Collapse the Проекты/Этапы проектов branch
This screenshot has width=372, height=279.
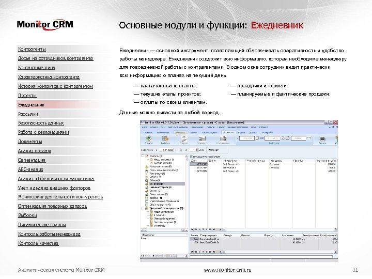click(143, 208)
